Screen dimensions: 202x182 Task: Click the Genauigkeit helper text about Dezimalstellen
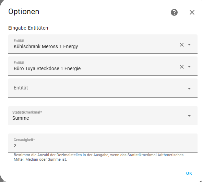[98, 157]
